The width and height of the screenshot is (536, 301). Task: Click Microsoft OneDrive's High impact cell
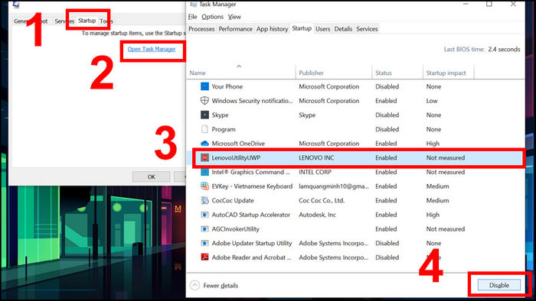coord(433,144)
